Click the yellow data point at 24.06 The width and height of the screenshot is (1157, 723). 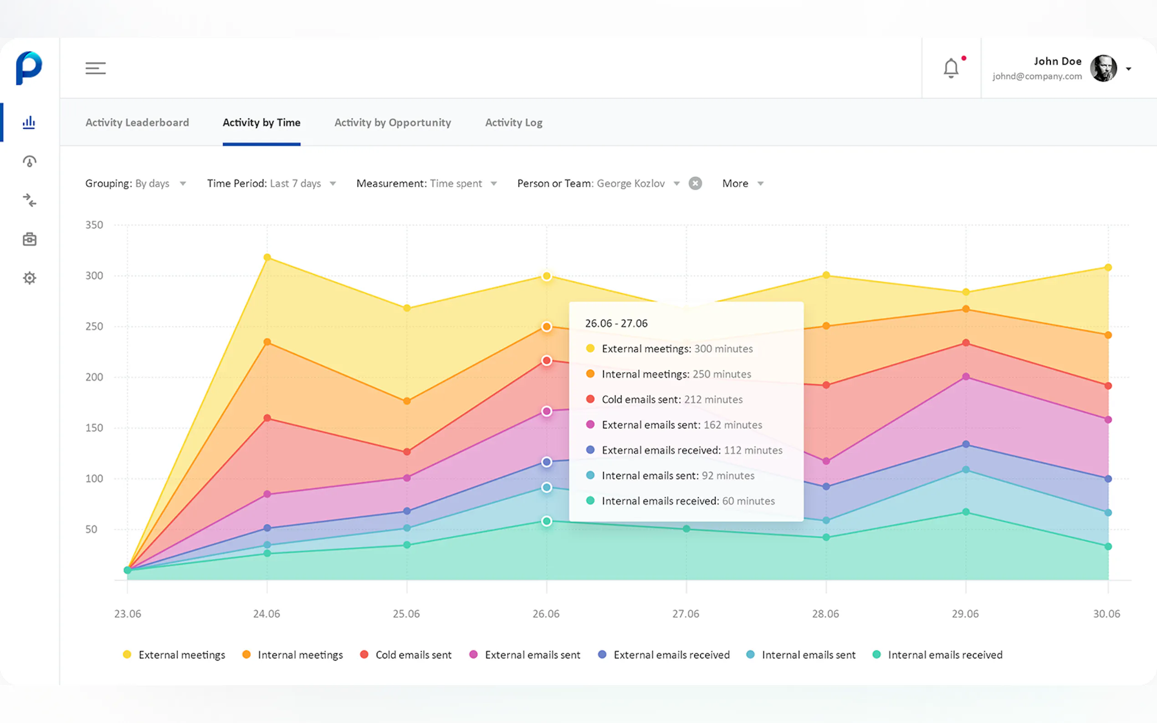pyautogui.click(x=267, y=257)
